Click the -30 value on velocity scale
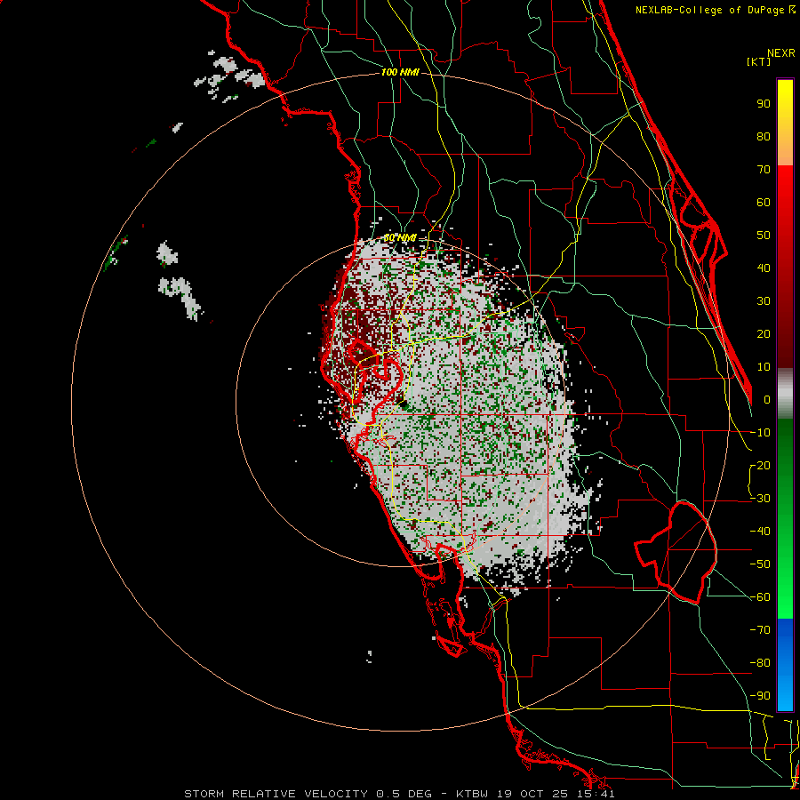Screen dimensions: 800x800 (x=760, y=499)
